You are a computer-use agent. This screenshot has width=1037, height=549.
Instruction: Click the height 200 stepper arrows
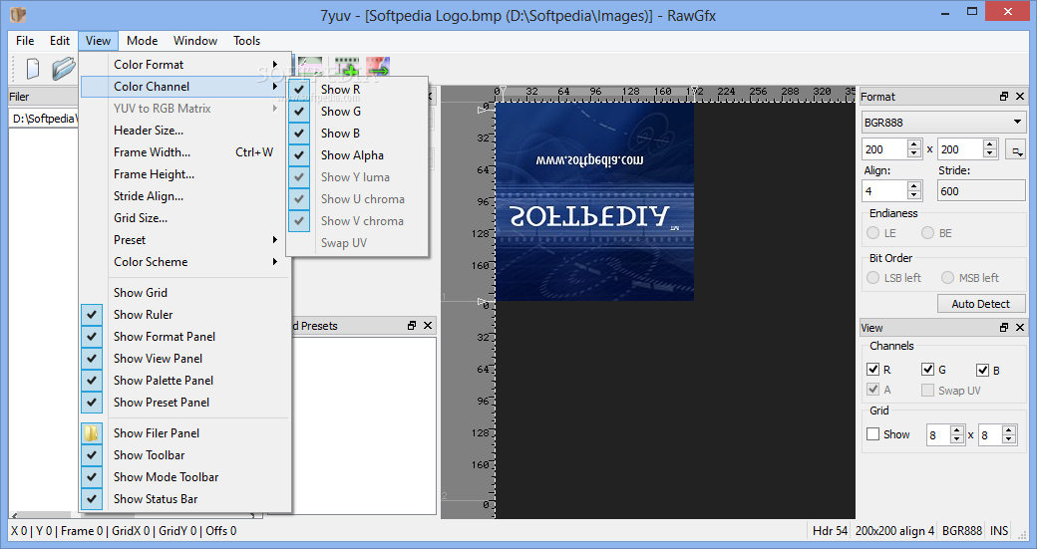point(989,149)
